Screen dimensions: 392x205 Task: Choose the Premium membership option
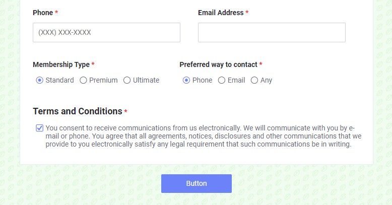pos(83,80)
